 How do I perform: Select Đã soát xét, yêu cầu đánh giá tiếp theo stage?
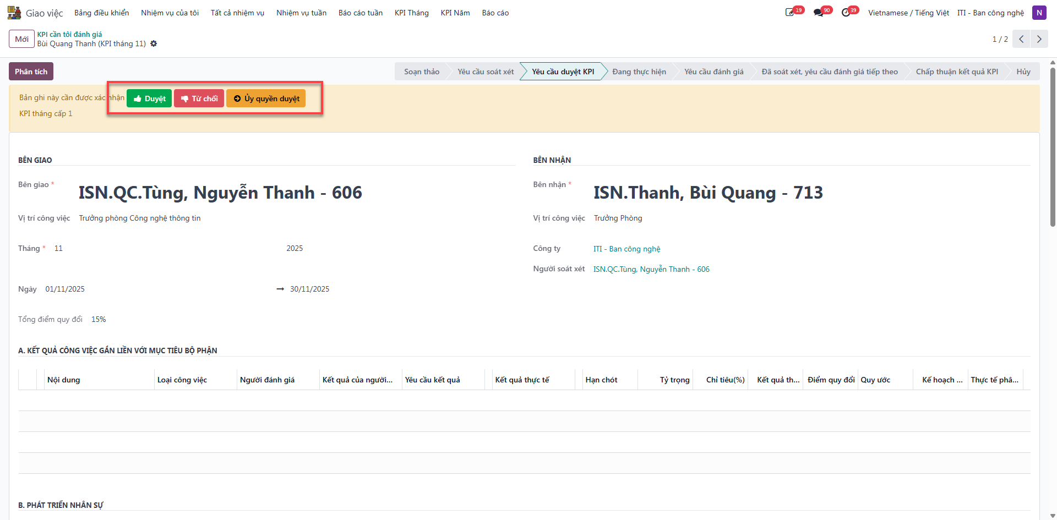pos(830,72)
